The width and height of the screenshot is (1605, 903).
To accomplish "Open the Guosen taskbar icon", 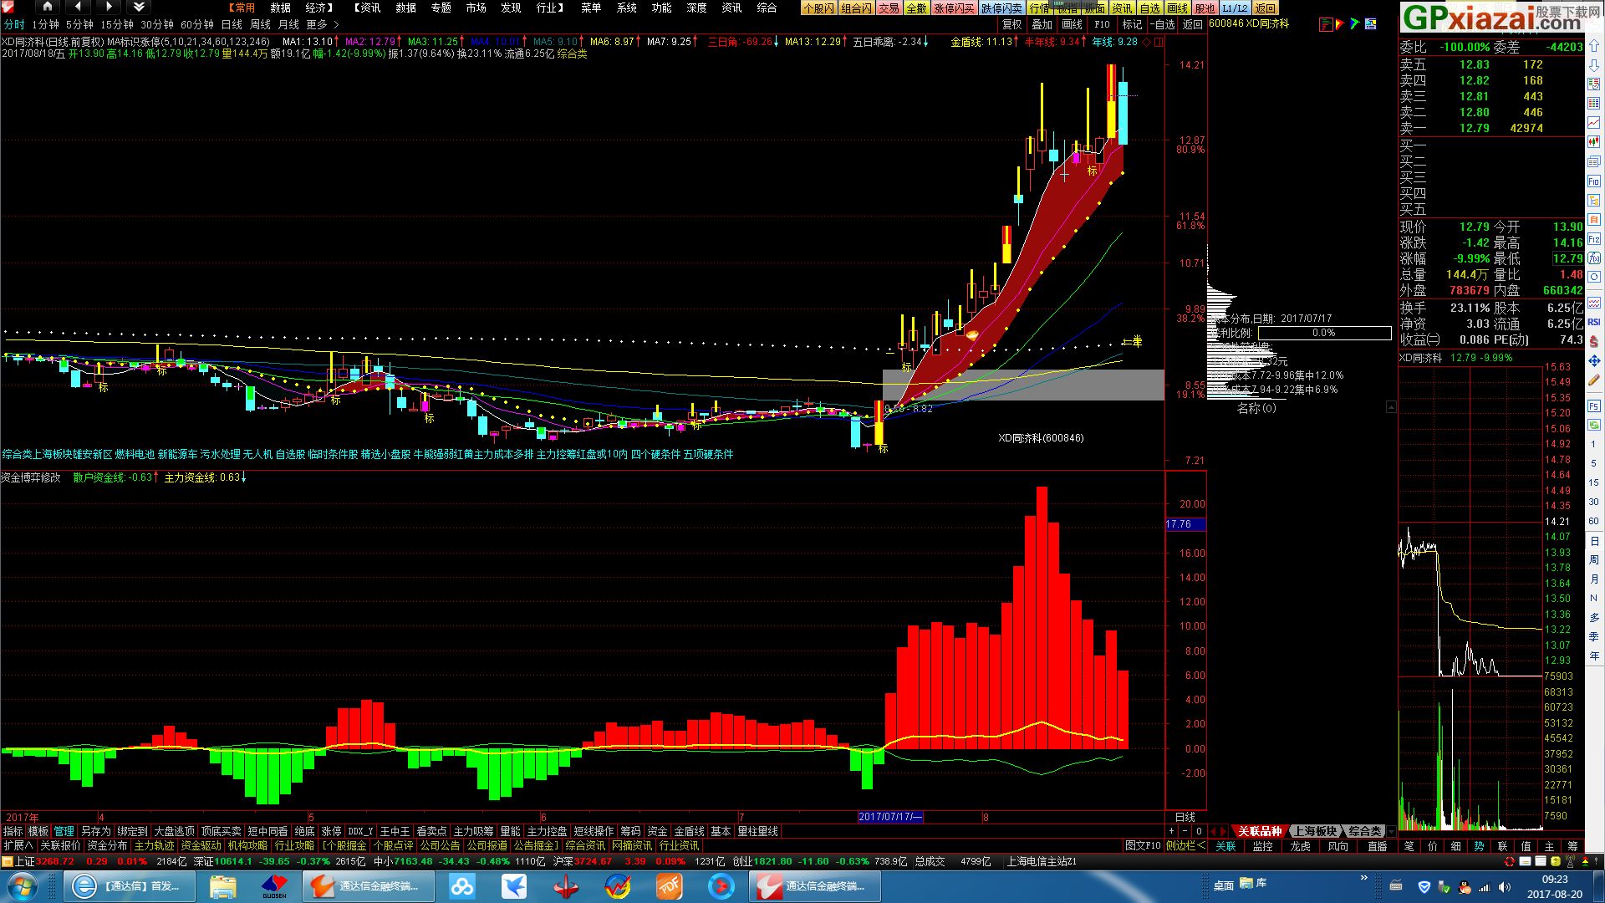I will point(274,886).
